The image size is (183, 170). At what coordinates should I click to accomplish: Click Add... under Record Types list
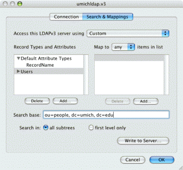tap(65, 101)
